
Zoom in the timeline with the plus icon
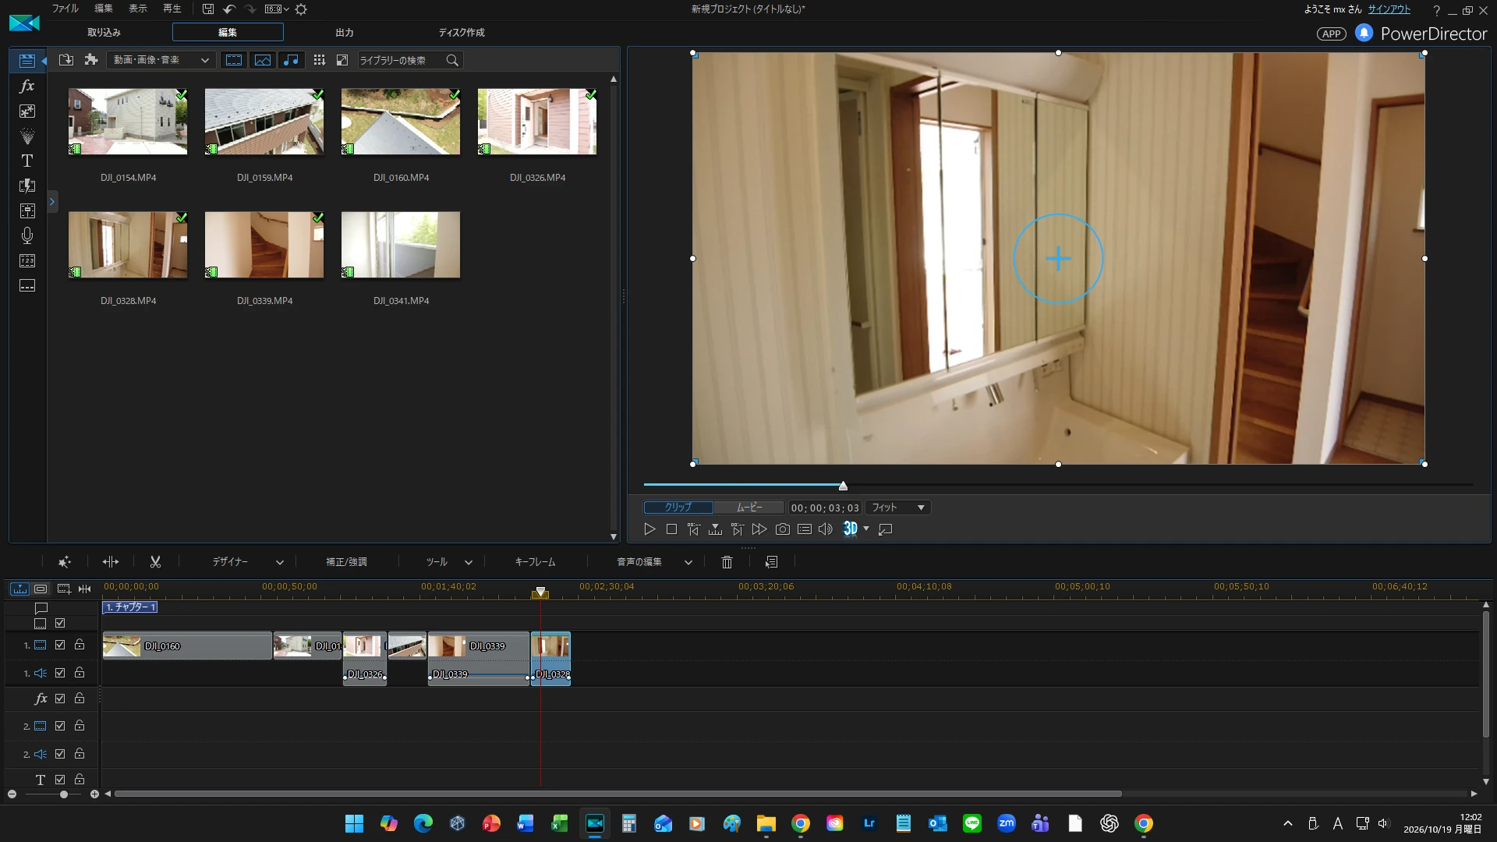point(94,794)
